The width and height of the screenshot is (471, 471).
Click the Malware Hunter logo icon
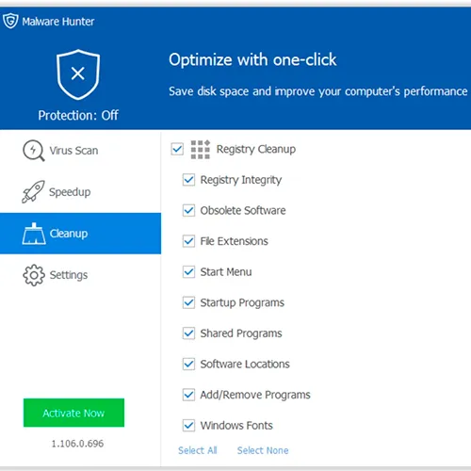(10, 21)
